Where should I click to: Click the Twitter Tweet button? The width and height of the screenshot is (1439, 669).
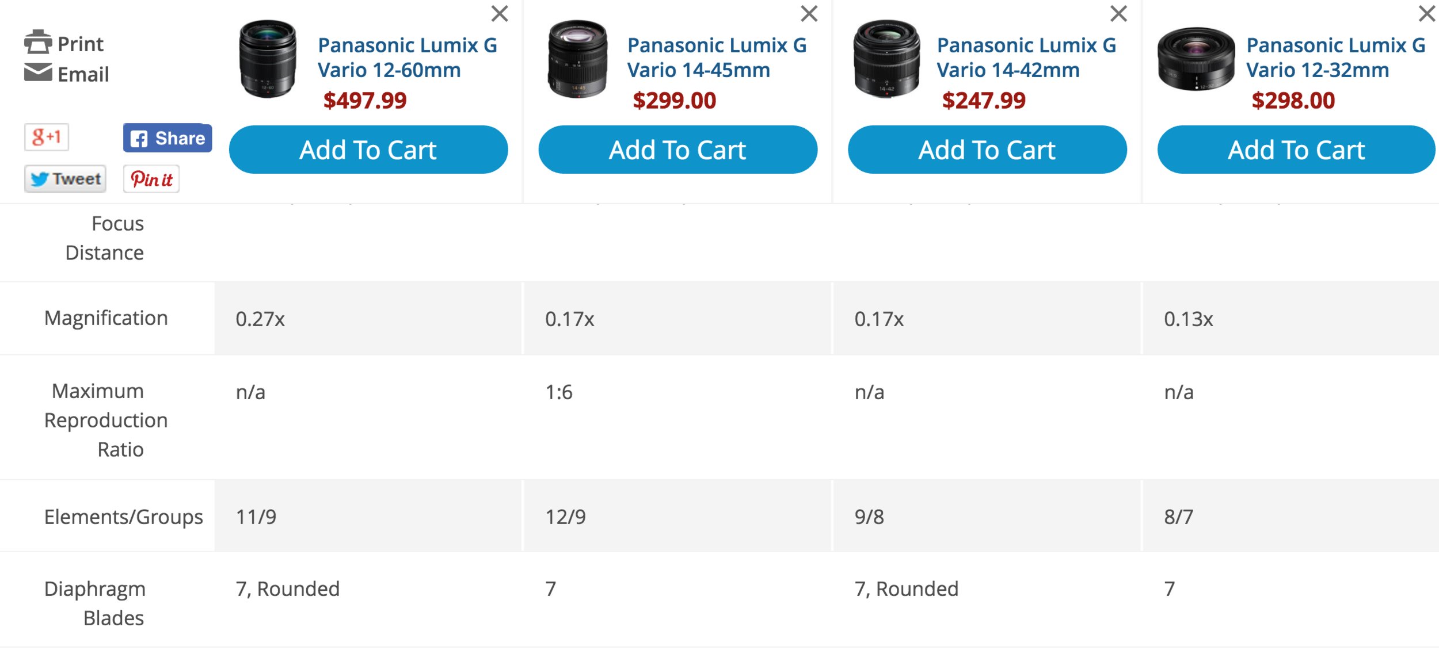coord(66,179)
